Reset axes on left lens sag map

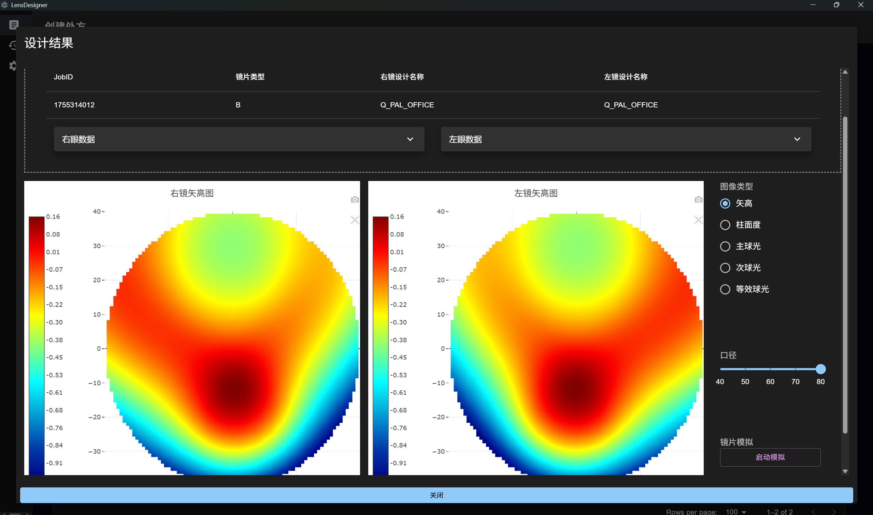(698, 220)
